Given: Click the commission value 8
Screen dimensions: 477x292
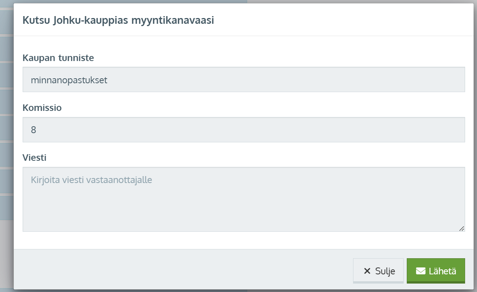Looking at the screenshot, I should point(33,130).
